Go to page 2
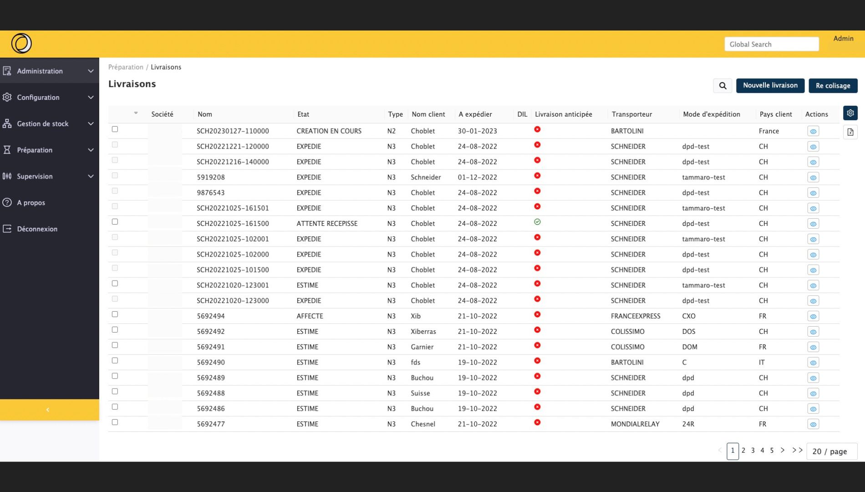 click(743, 450)
